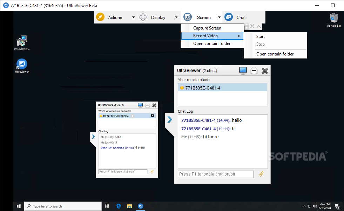Image resolution: width=344 pixels, height=211 pixels.
Task: Show hidden system tray icons
Action: (304, 206)
